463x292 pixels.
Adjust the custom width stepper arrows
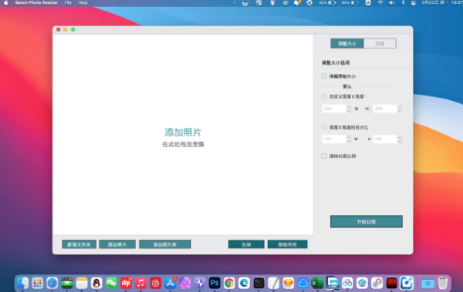click(x=349, y=109)
